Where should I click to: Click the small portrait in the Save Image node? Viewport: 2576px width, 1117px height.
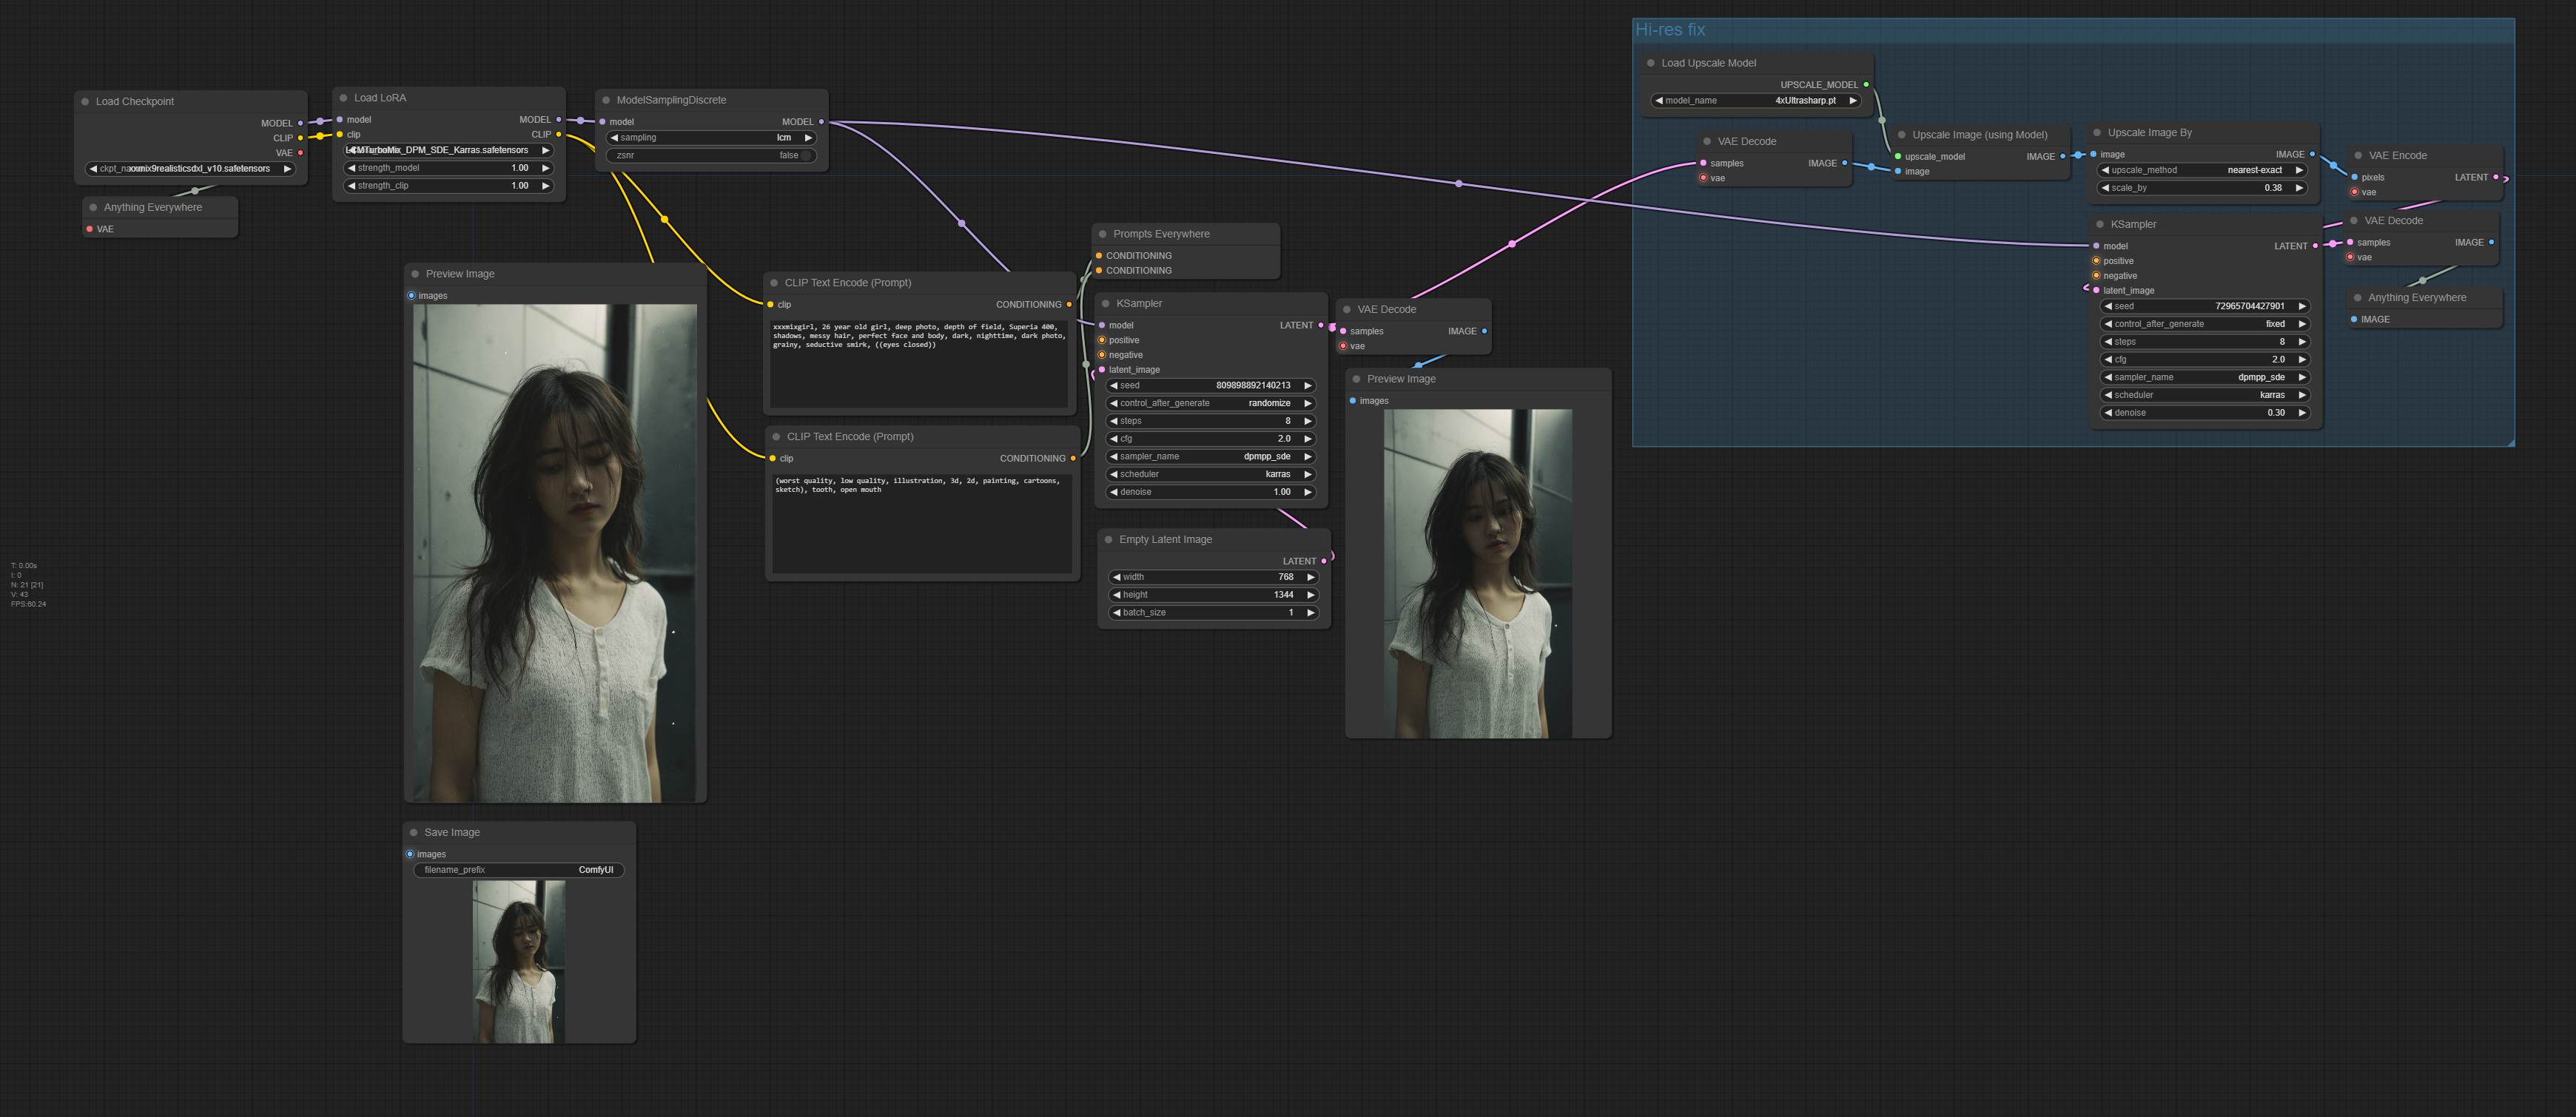(x=519, y=962)
